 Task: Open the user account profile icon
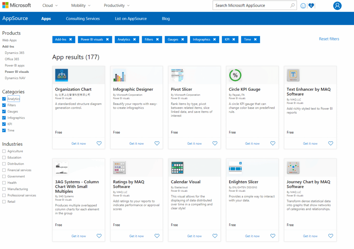click(337, 6)
